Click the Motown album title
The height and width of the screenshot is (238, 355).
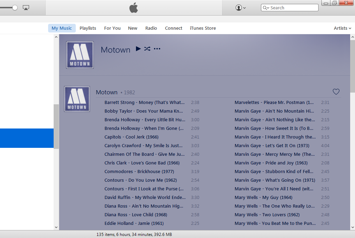click(107, 92)
